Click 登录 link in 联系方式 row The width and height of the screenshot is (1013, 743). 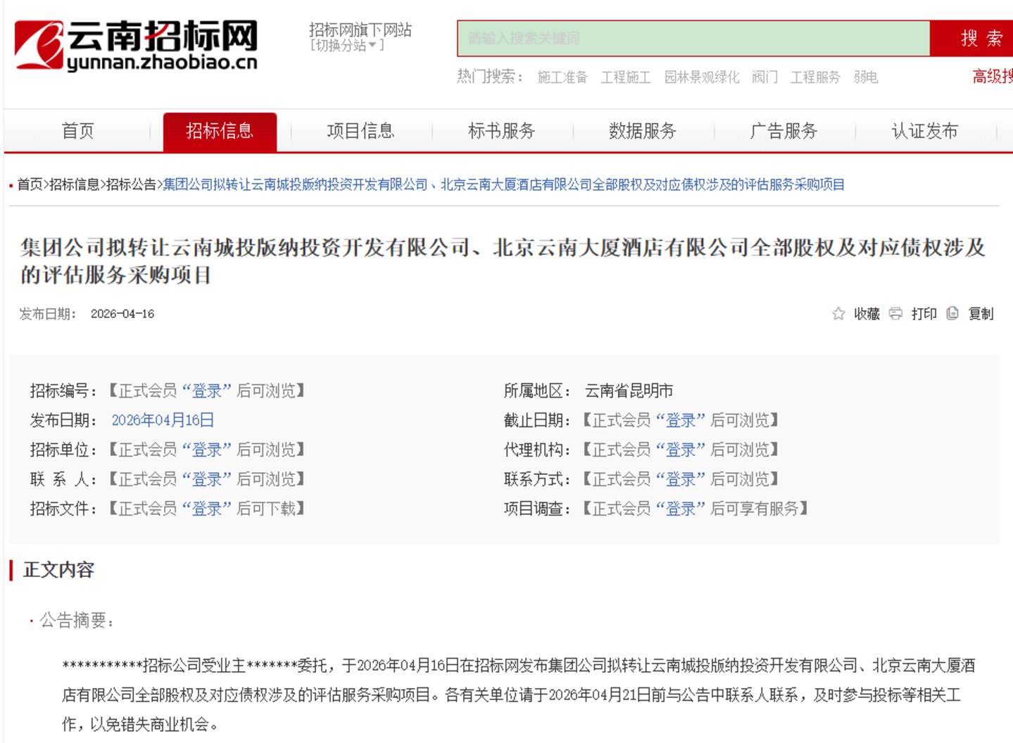coord(681,479)
